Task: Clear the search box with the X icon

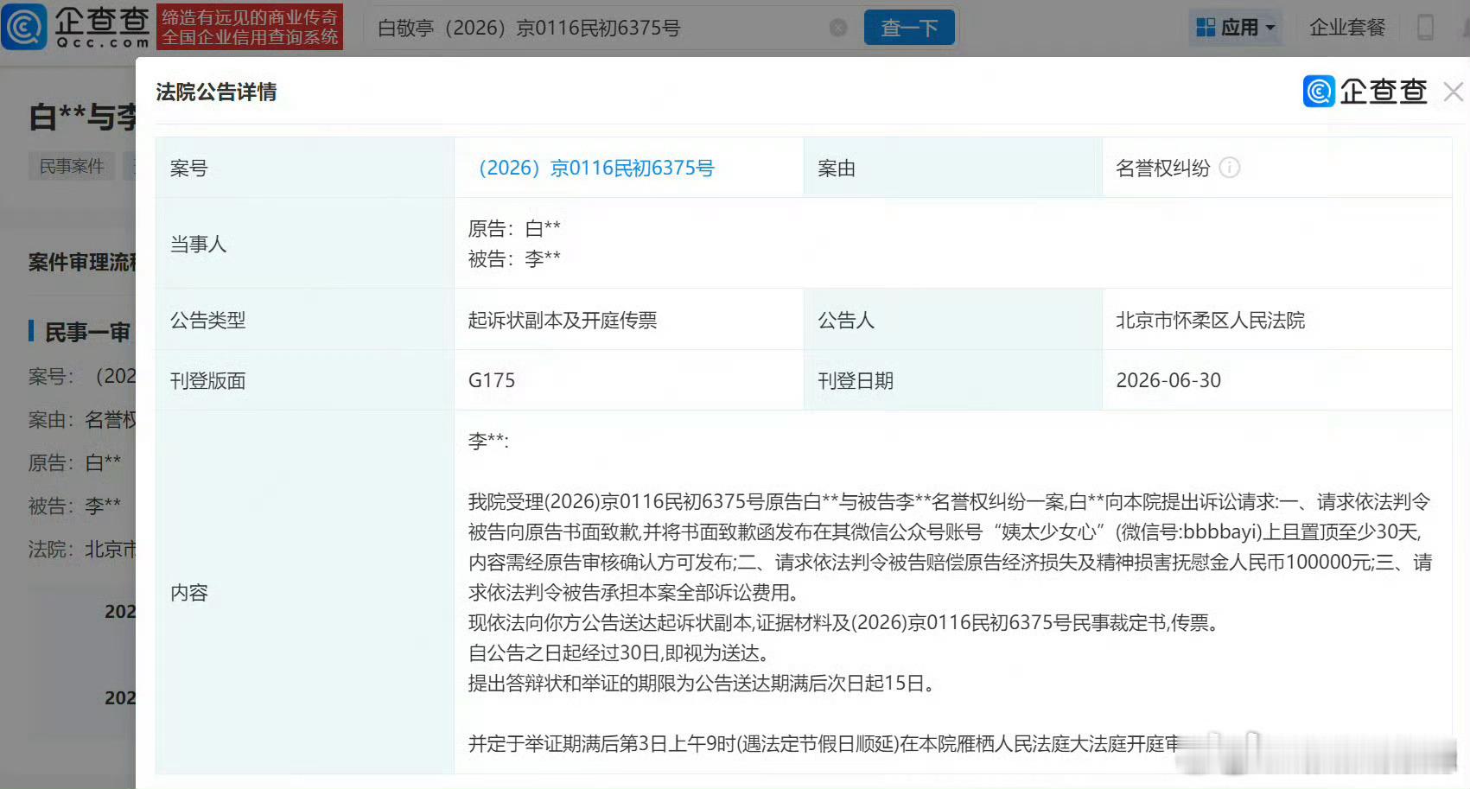Action: [838, 28]
